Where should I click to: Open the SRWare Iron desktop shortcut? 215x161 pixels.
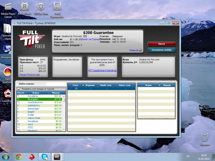pyautogui.click(x=40, y=8)
